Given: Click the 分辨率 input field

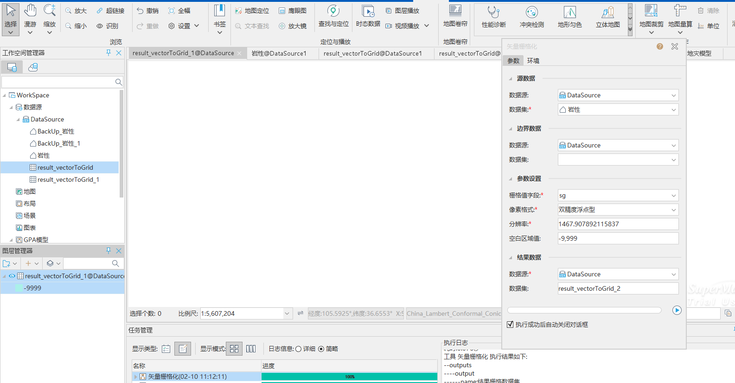Looking at the screenshot, I should click(x=618, y=224).
